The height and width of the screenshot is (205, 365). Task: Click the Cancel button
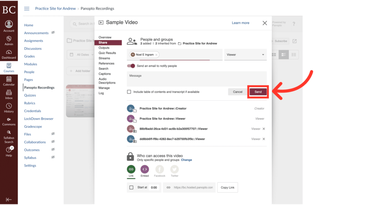(238, 92)
